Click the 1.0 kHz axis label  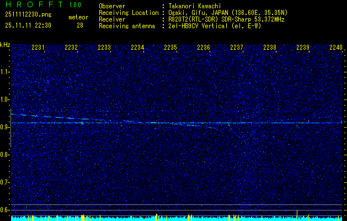[x=4, y=99]
